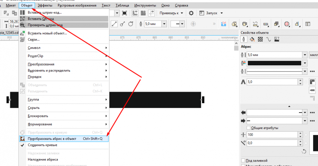Image resolution: width=318 pixels, height=166 pixels.
Task: Click the red lifebuoy toolbar icon
Action: tap(287, 24)
